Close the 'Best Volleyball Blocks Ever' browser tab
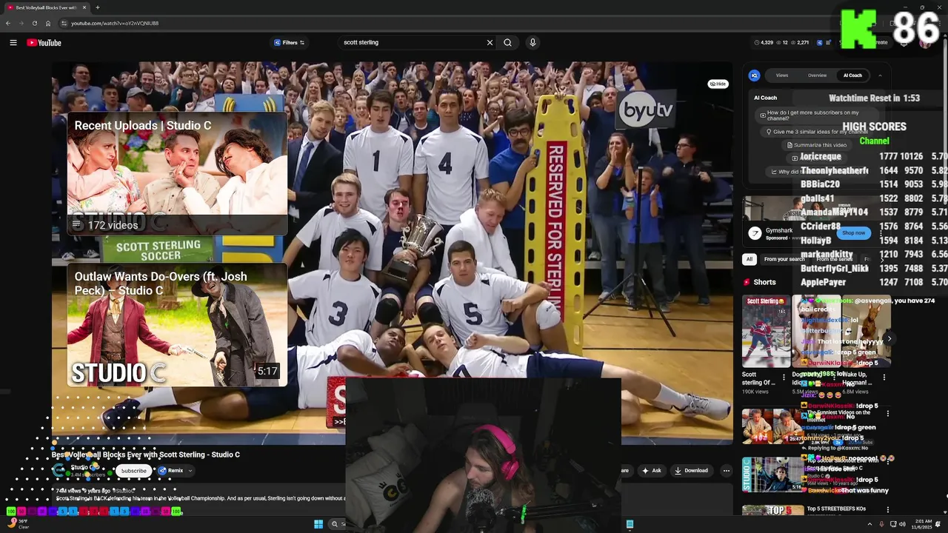Screen dimensions: 948x533 (84, 7)
